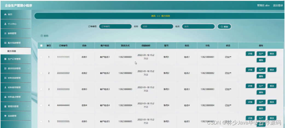Click the 生产 button for 名称3
The height and width of the screenshot is (128, 285).
(261, 86)
